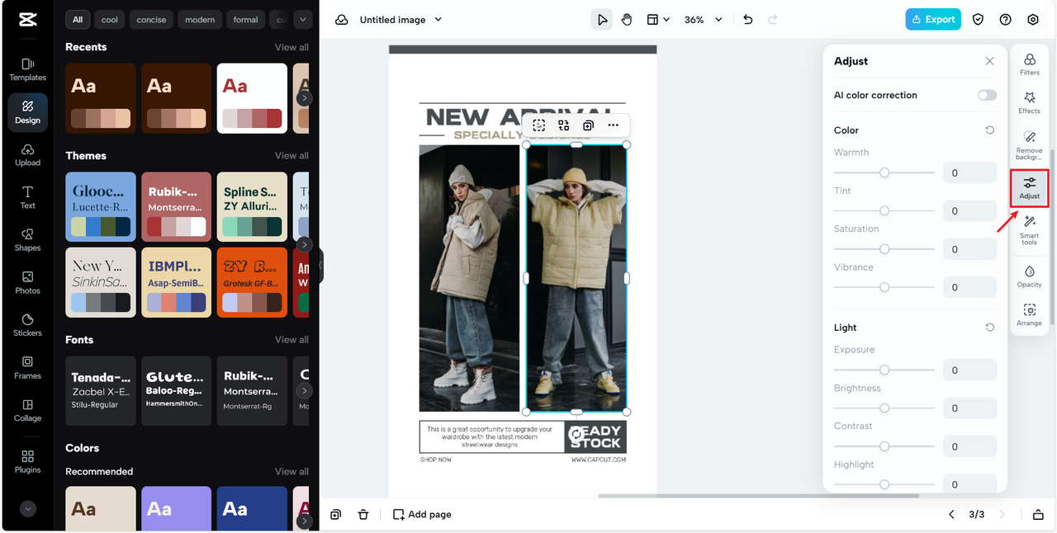
Task: Select the cool filter tag
Action: (110, 20)
